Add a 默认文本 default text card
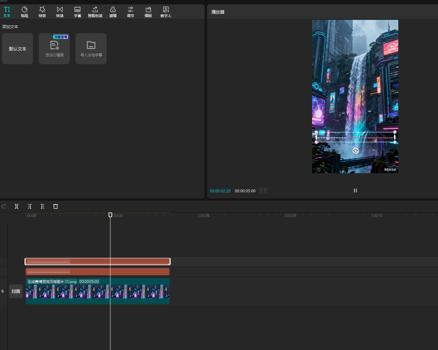438x350 pixels. tap(17, 49)
